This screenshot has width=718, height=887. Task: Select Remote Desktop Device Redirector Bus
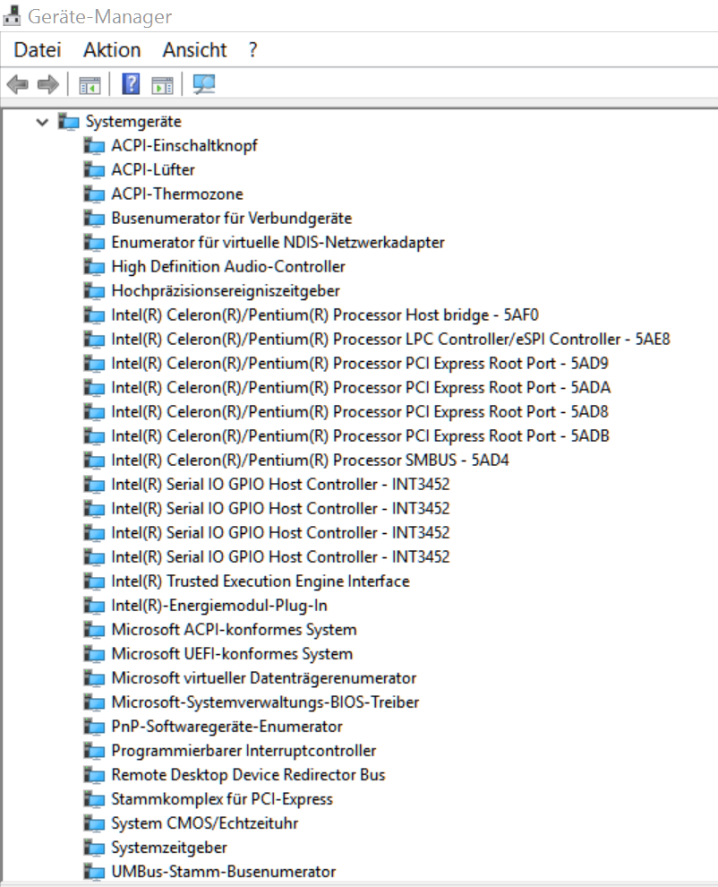coord(248,774)
